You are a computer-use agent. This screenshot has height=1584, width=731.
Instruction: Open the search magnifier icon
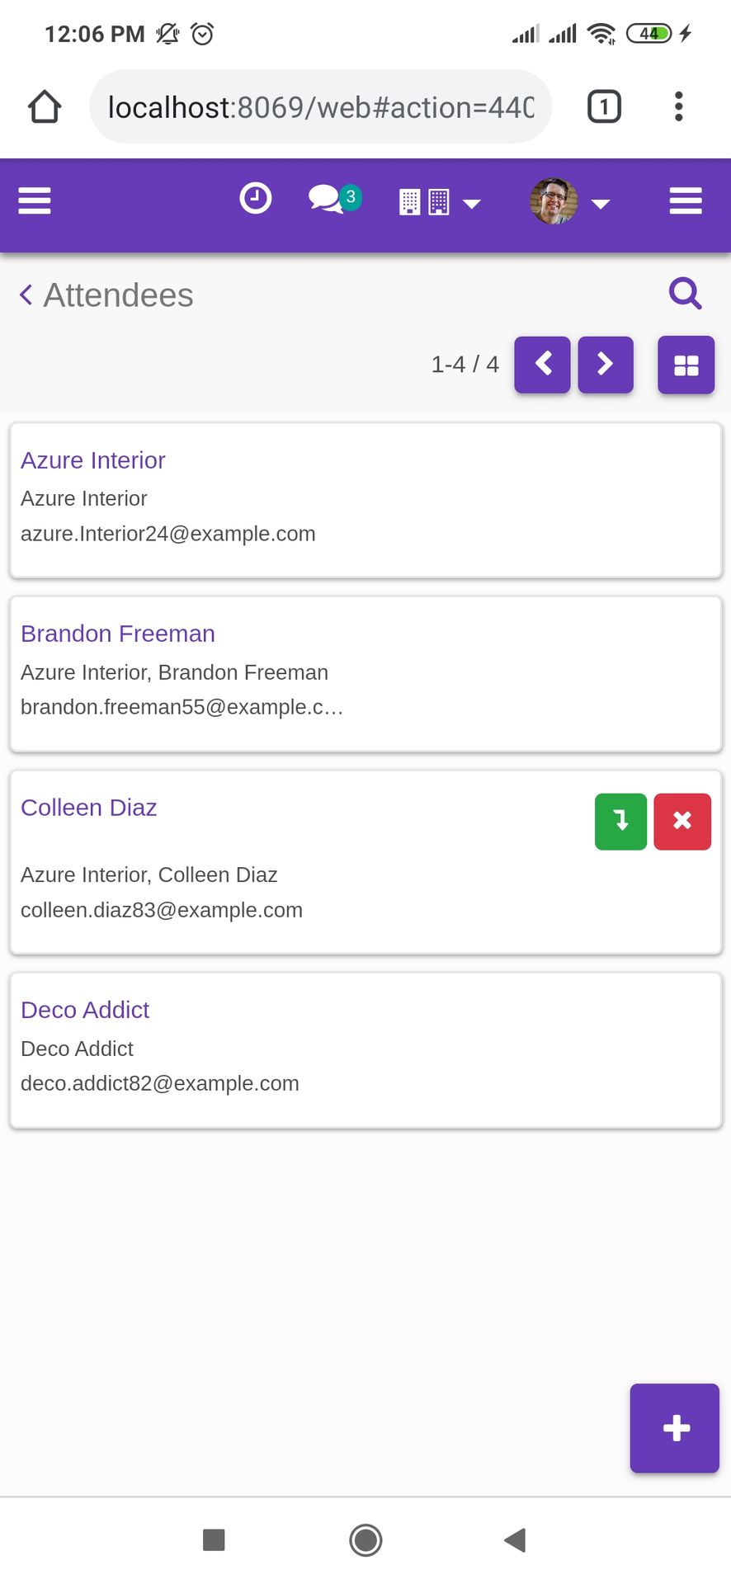pyautogui.click(x=685, y=293)
